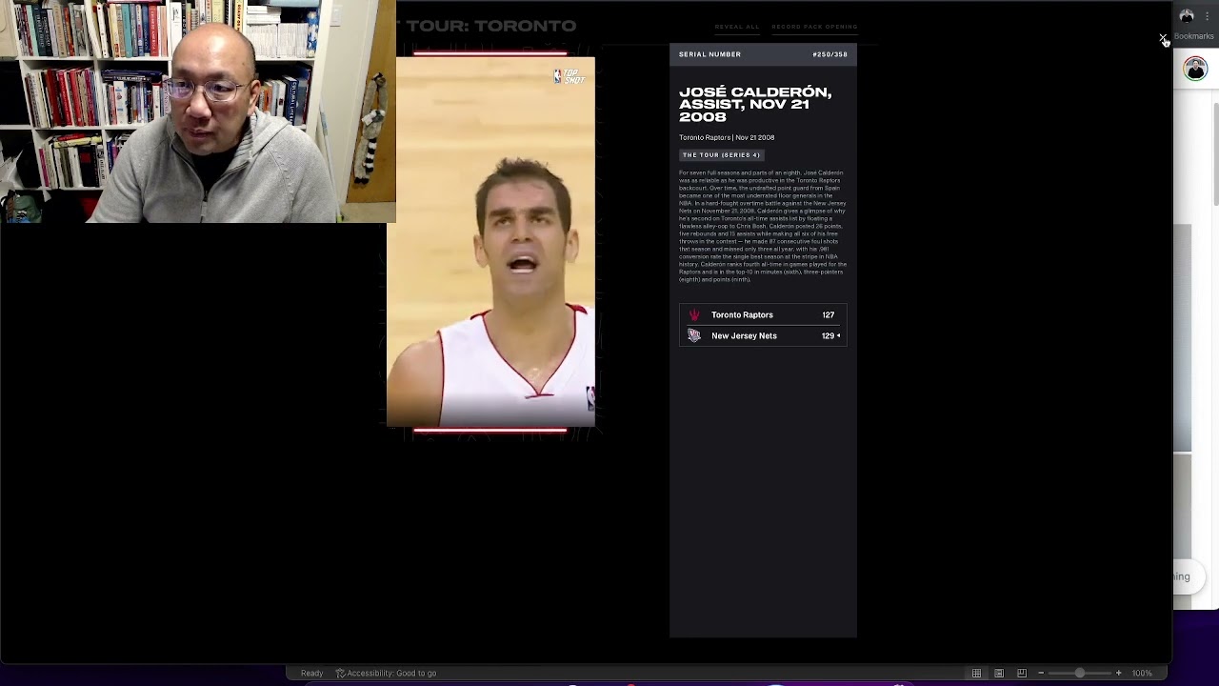Click the moment description paragraph
Viewport: 1219px width, 686px height.
[x=763, y=226]
